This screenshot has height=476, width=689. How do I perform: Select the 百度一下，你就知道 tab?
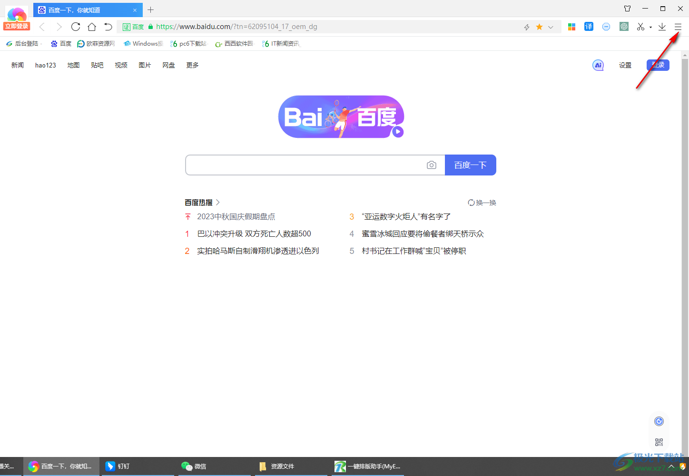88,10
